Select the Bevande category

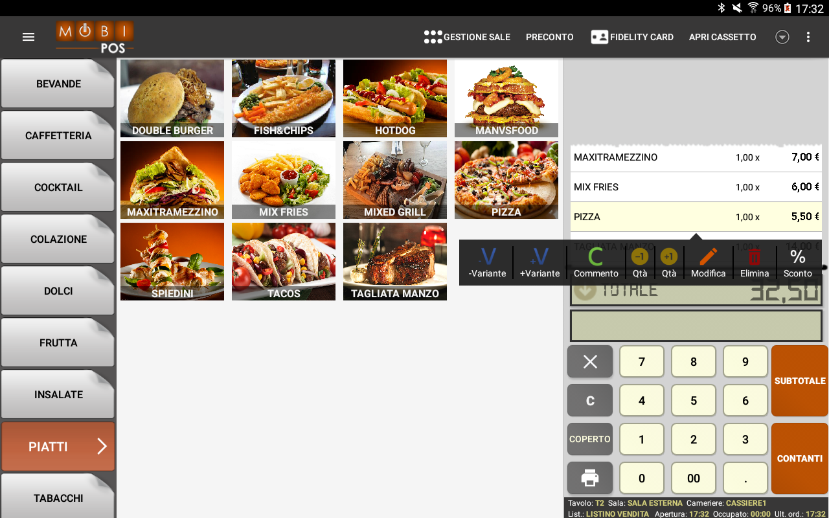click(58, 84)
